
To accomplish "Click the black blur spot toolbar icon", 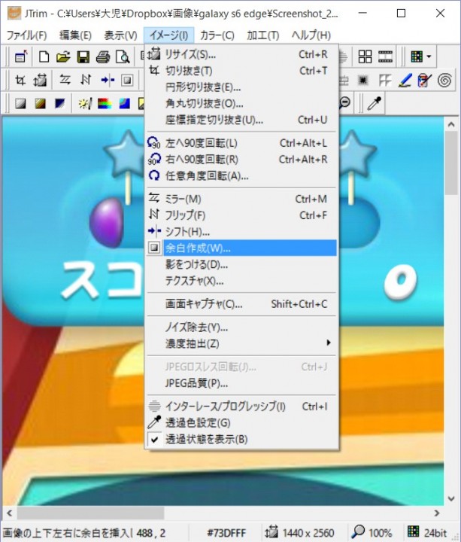I will (363, 81).
